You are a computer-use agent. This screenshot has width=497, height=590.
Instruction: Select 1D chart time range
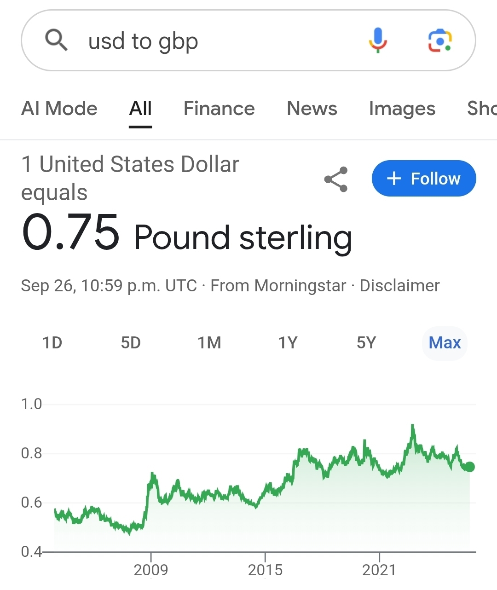52,343
